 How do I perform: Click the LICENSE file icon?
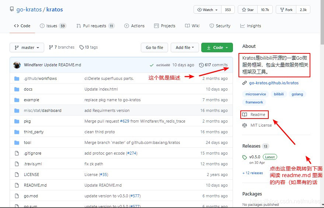[17, 174]
